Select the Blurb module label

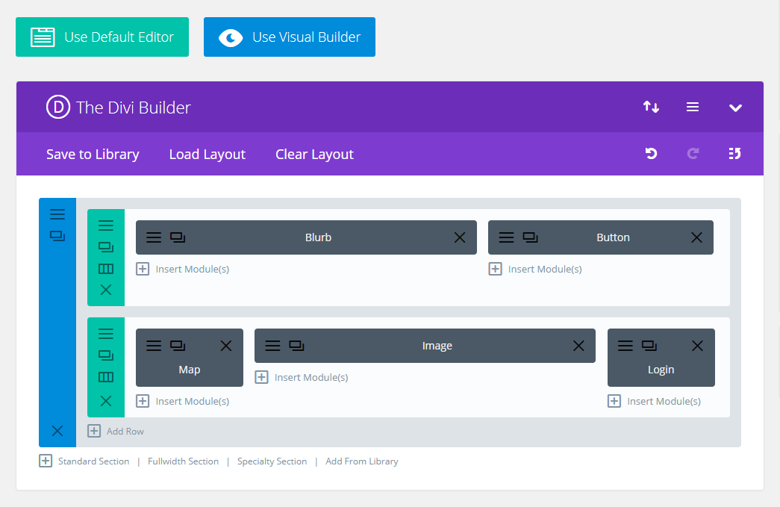[319, 237]
